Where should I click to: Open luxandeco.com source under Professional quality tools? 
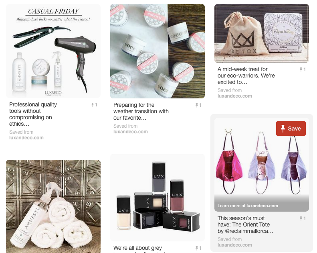(26, 138)
